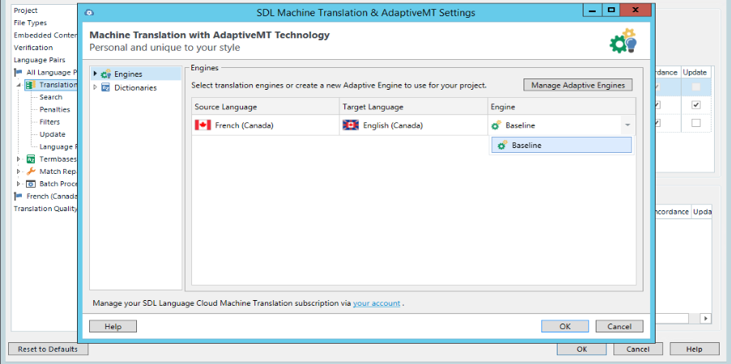
Task: Click the French (Canada) flag icon
Action: point(203,125)
